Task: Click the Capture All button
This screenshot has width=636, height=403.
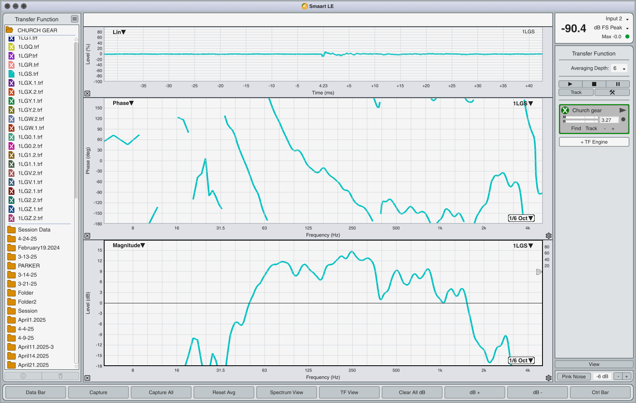Action: 161,392
